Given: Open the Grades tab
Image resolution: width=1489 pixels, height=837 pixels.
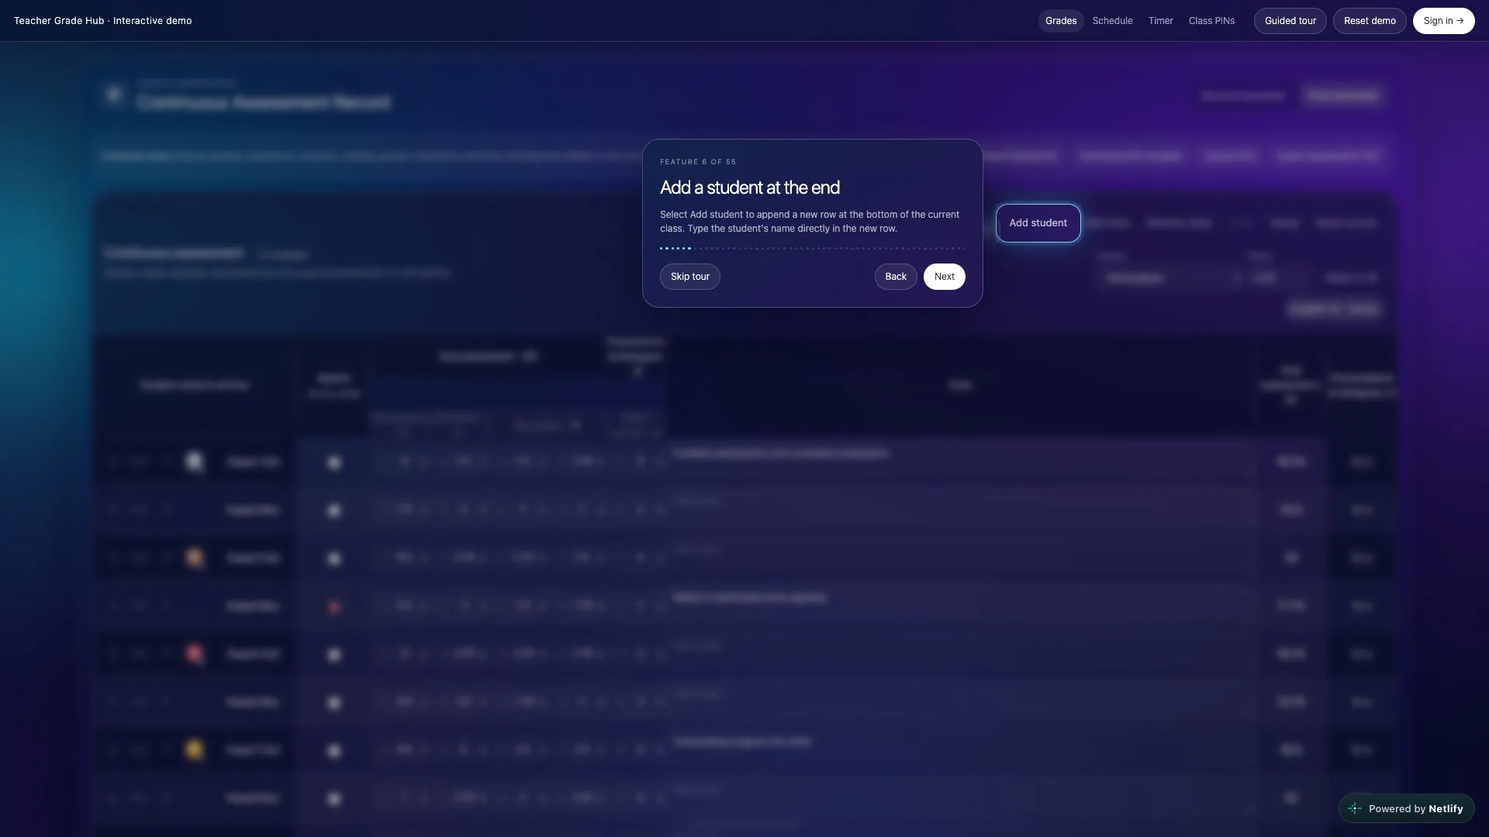Looking at the screenshot, I should click(1060, 21).
